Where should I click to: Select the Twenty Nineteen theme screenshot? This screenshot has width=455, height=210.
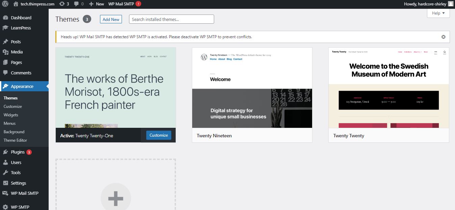click(x=252, y=88)
